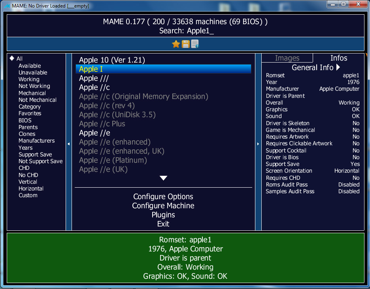
Task: Click the document info icon in toolbar
Action: click(195, 44)
